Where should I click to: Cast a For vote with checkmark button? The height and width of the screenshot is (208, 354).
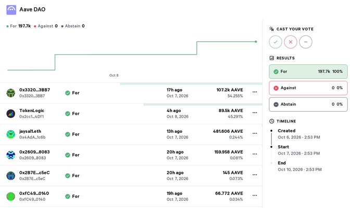coord(275,42)
